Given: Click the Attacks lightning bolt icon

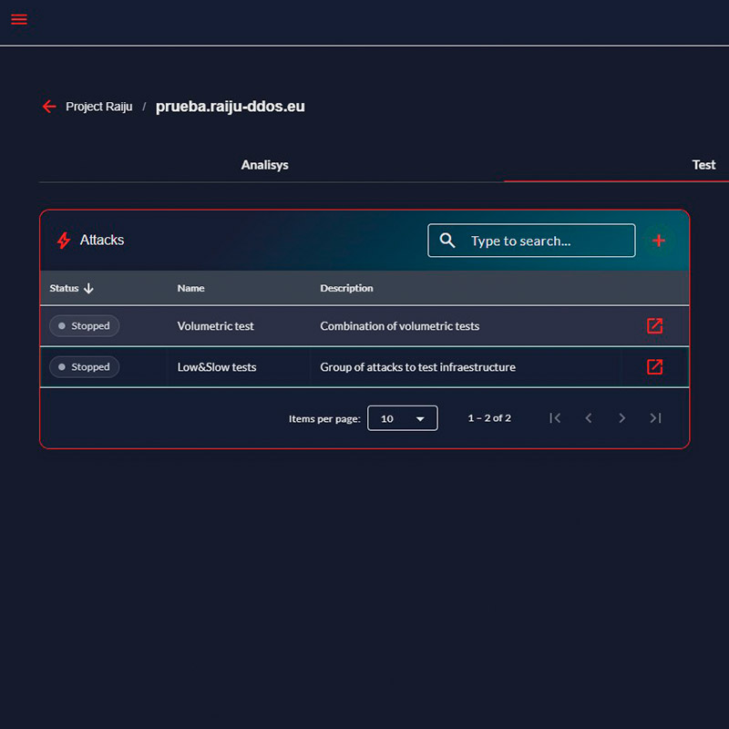Looking at the screenshot, I should coord(64,241).
